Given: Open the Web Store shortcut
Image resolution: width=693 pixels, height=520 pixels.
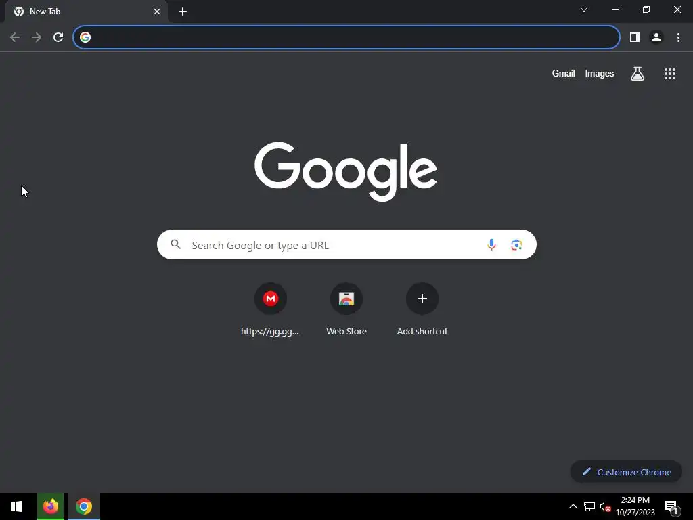Looking at the screenshot, I should [x=346, y=310].
